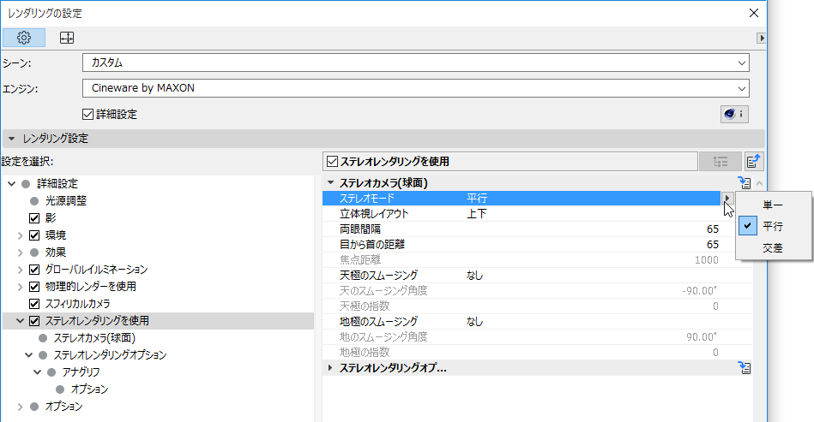Click the export settings icon beside ステレオレンダリングを使用
This screenshot has width=814, height=422.
pos(754,162)
